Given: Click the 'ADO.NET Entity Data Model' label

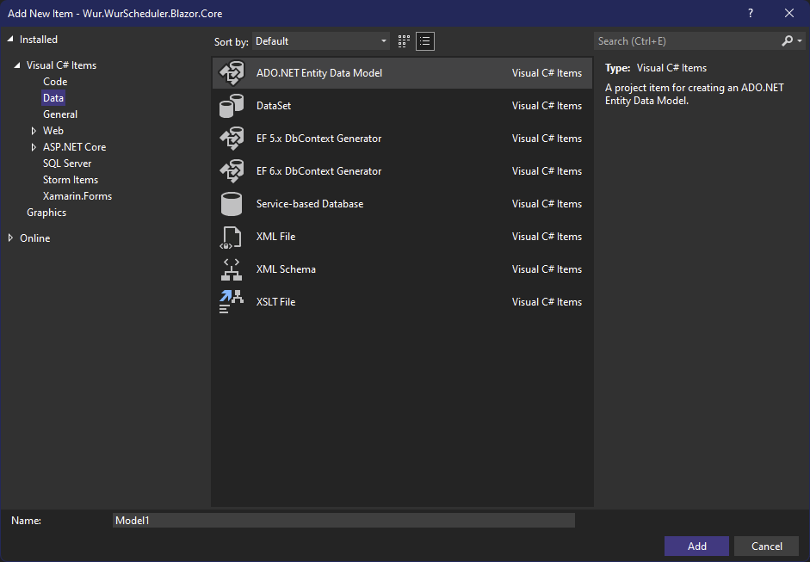Looking at the screenshot, I should tap(319, 73).
